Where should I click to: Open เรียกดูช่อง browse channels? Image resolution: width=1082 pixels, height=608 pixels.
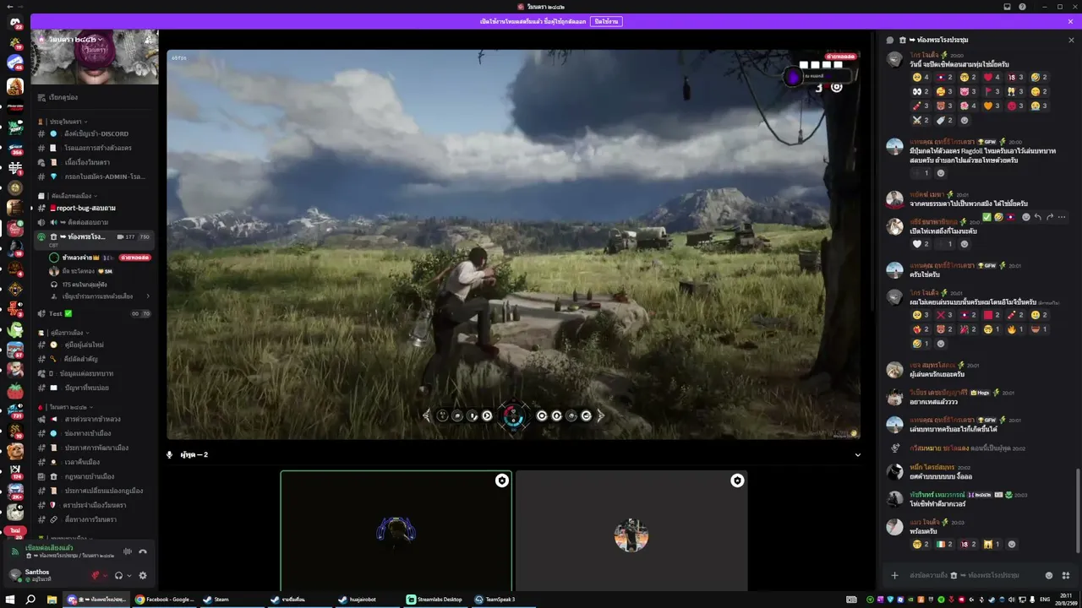[95, 97]
